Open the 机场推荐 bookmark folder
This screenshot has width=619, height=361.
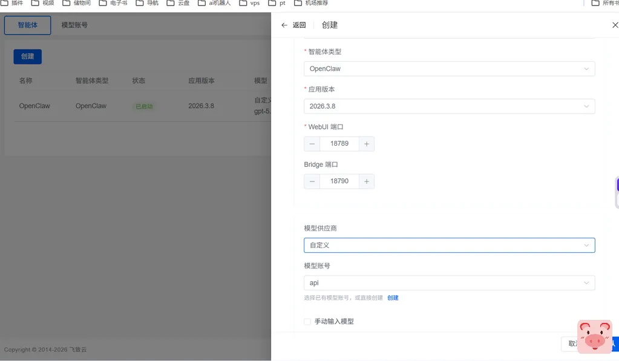[311, 3]
